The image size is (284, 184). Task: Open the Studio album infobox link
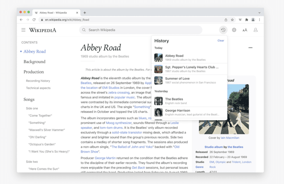(214, 147)
